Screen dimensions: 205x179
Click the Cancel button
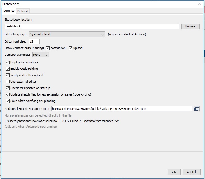click(192, 172)
